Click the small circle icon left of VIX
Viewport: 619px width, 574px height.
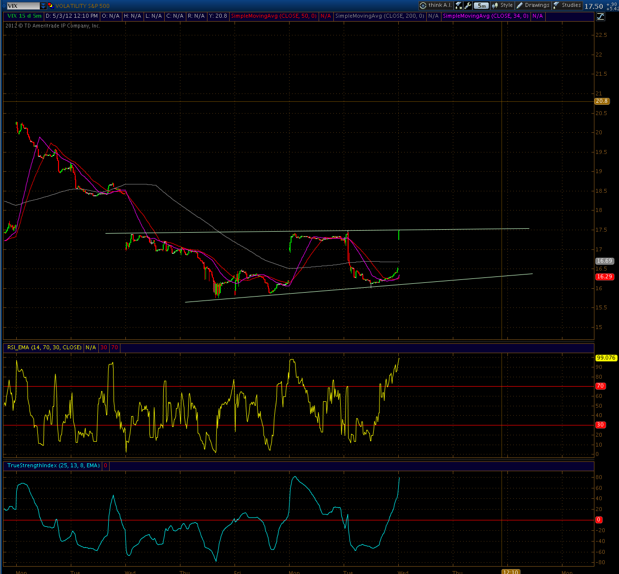click(x=3, y=6)
